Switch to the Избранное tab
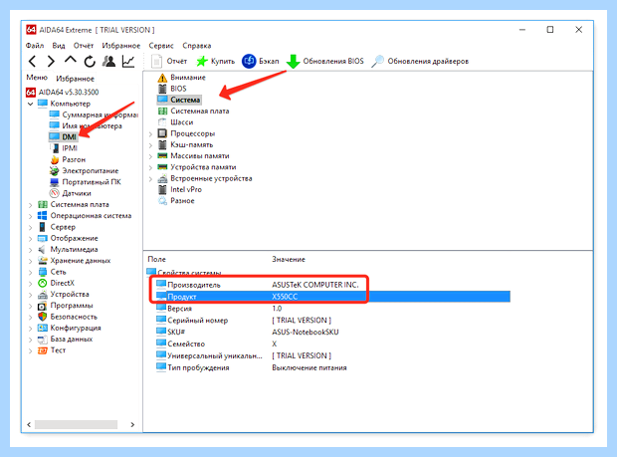Image resolution: width=617 pixels, height=457 pixels. [76, 79]
